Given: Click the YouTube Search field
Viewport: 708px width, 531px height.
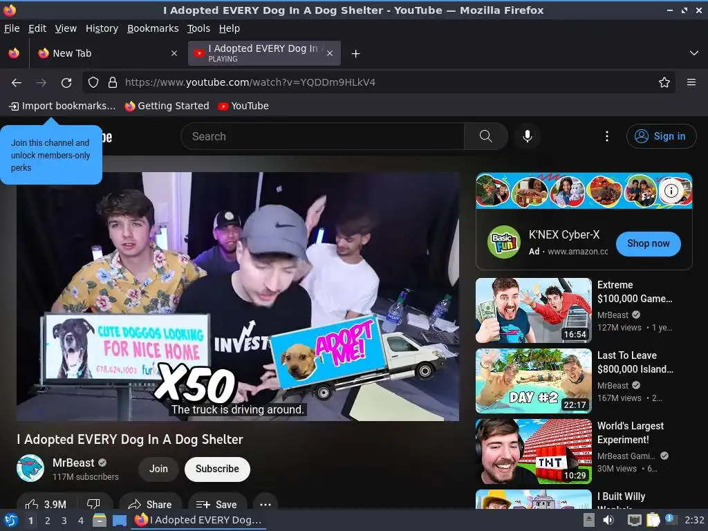Looking at the screenshot, I should (322, 136).
